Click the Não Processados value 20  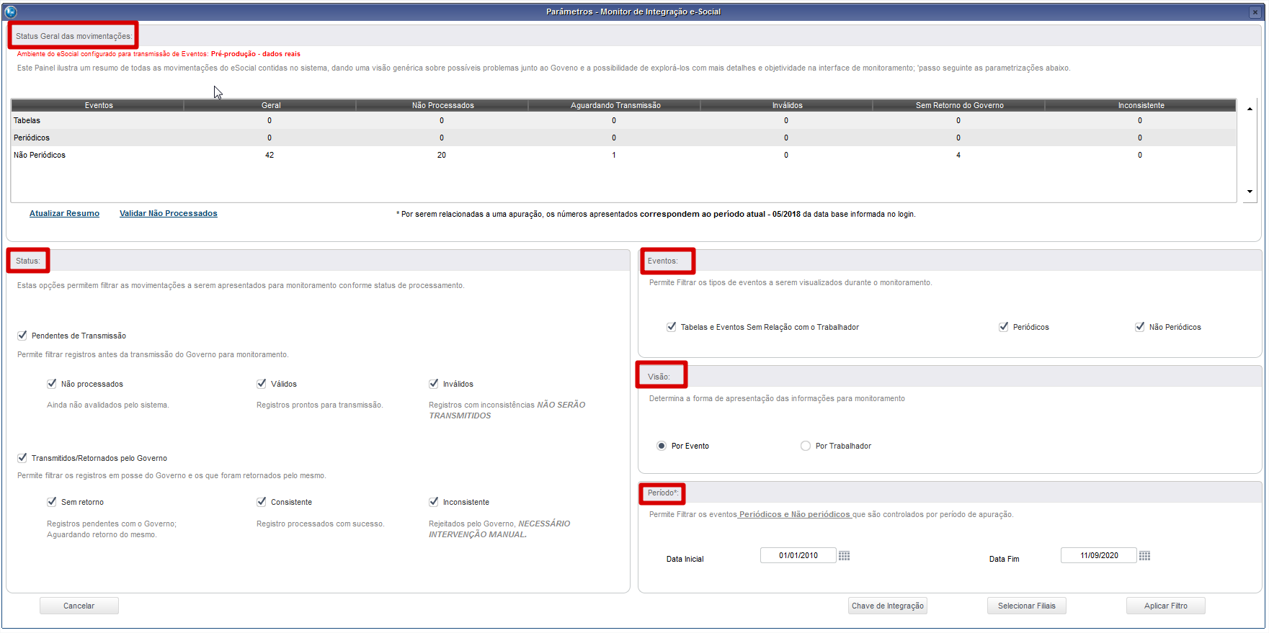442,155
